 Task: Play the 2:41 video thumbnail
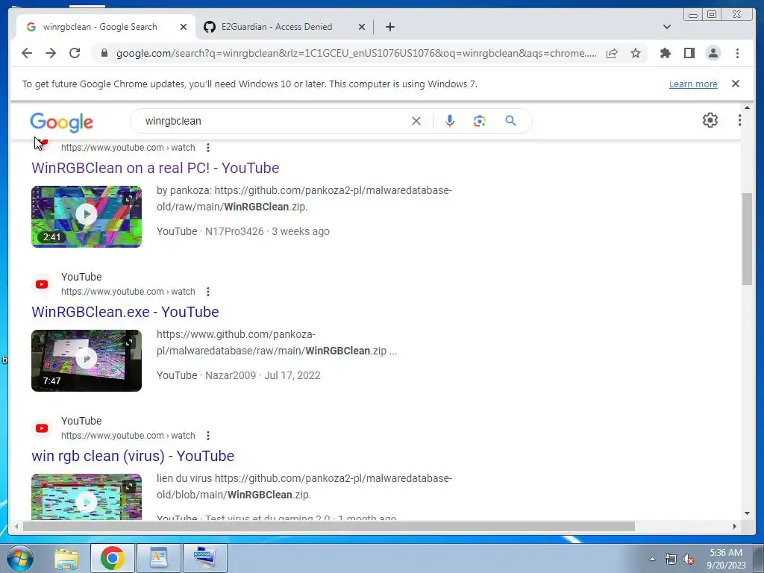87,216
